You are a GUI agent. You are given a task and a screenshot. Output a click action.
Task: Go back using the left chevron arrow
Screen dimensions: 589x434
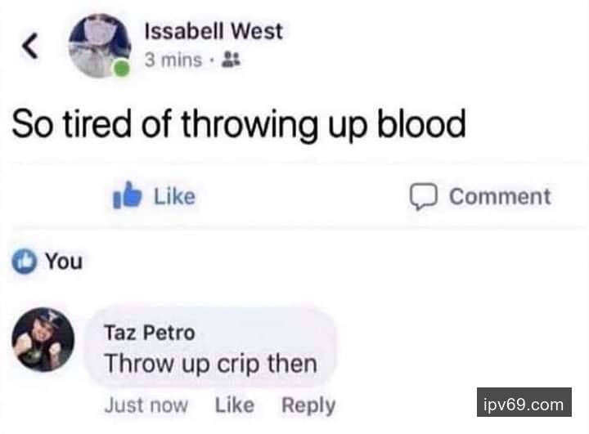30,46
